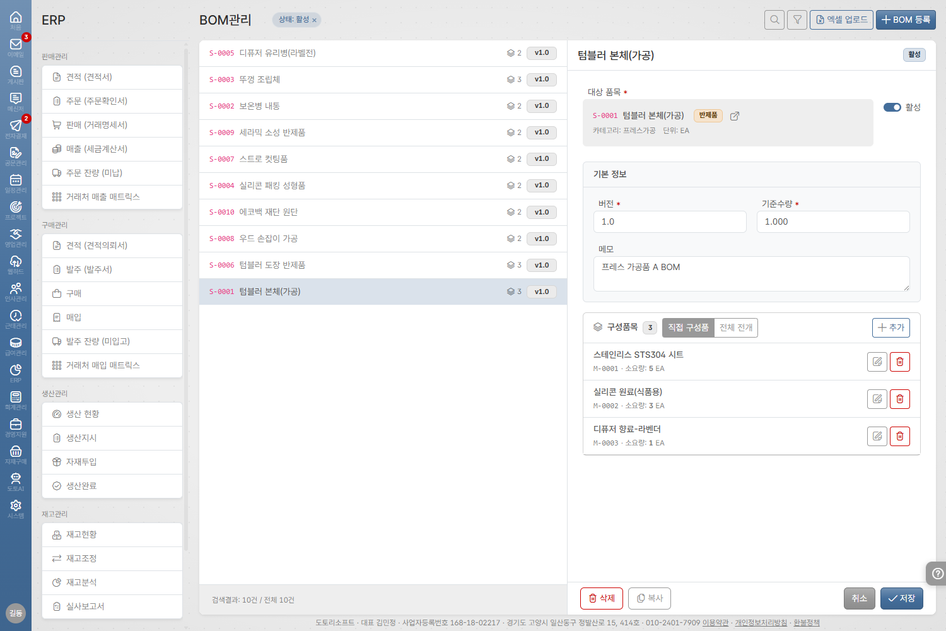Delete the 디퓨저 향료-라벤더 component
The width and height of the screenshot is (946, 631).
tap(900, 436)
